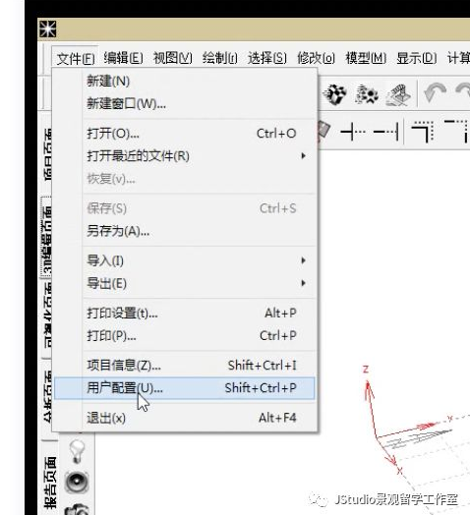Image resolution: width=470 pixels, height=515 pixels.
Task: Click the dotted corner icon at the toolbar edge
Action: 457,131
